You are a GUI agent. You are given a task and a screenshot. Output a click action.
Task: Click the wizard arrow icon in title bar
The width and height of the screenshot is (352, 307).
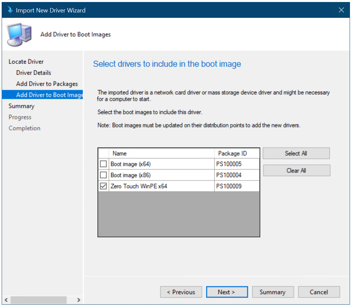point(10,10)
